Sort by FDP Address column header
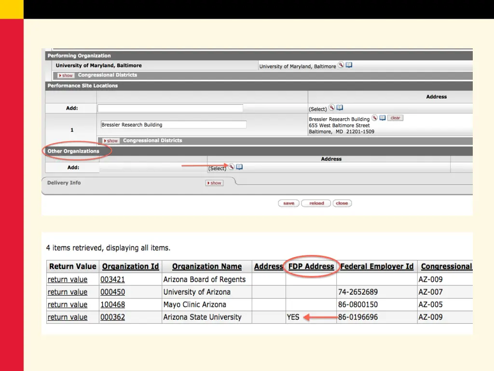Image resolution: width=494 pixels, height=371 pixels. point(311,267)
